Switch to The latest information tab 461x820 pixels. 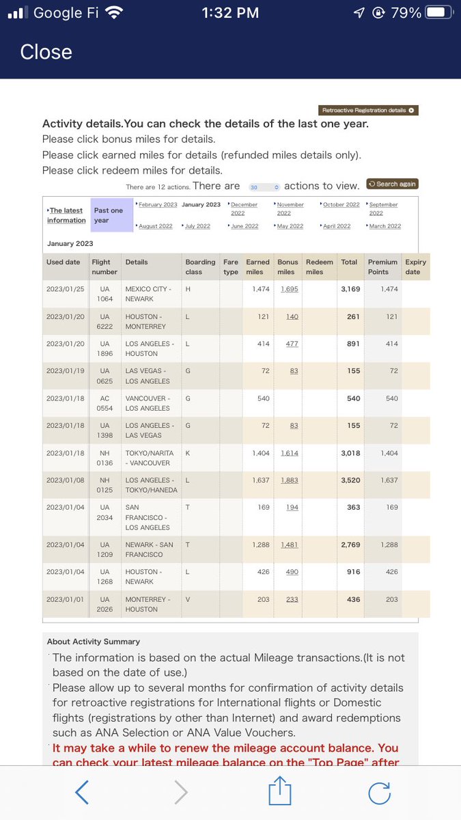point(66,215)
